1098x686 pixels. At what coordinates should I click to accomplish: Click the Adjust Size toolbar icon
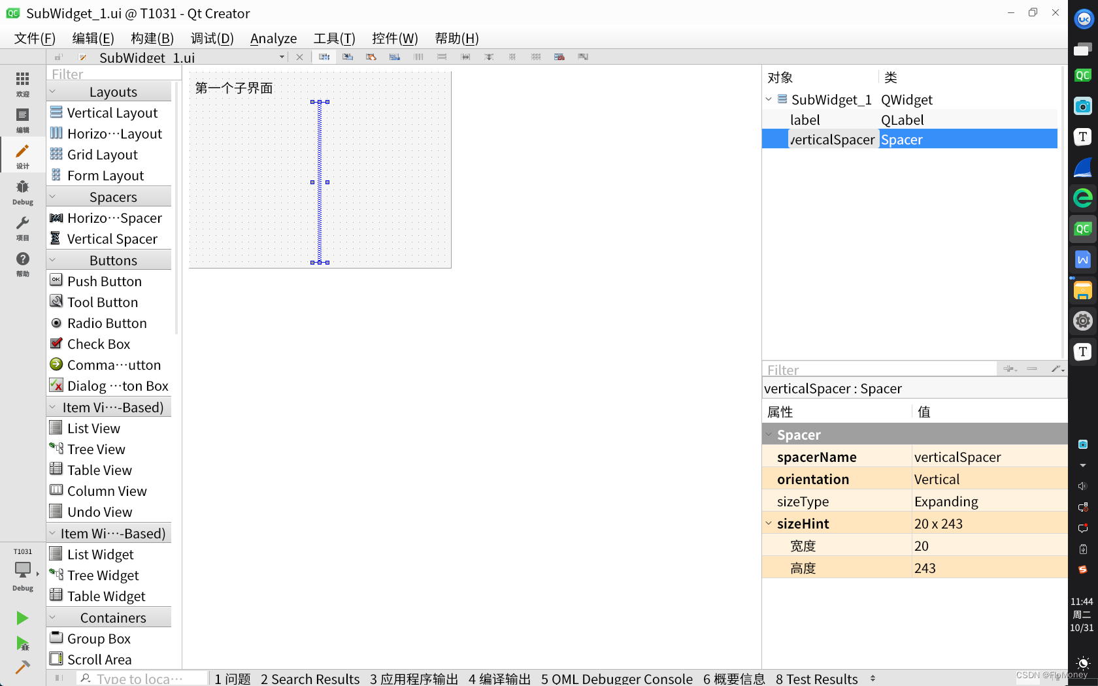coord(583,57)
